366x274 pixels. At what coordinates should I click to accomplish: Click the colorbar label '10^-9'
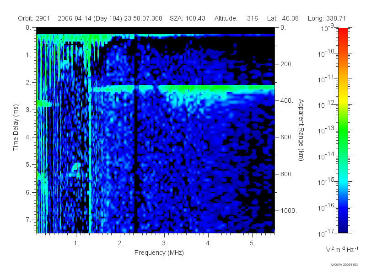tap(328, 28)
